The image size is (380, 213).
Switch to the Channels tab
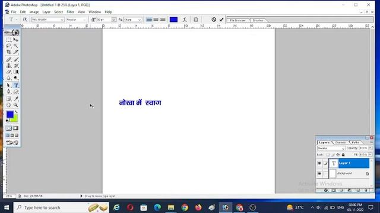point(340,143)
